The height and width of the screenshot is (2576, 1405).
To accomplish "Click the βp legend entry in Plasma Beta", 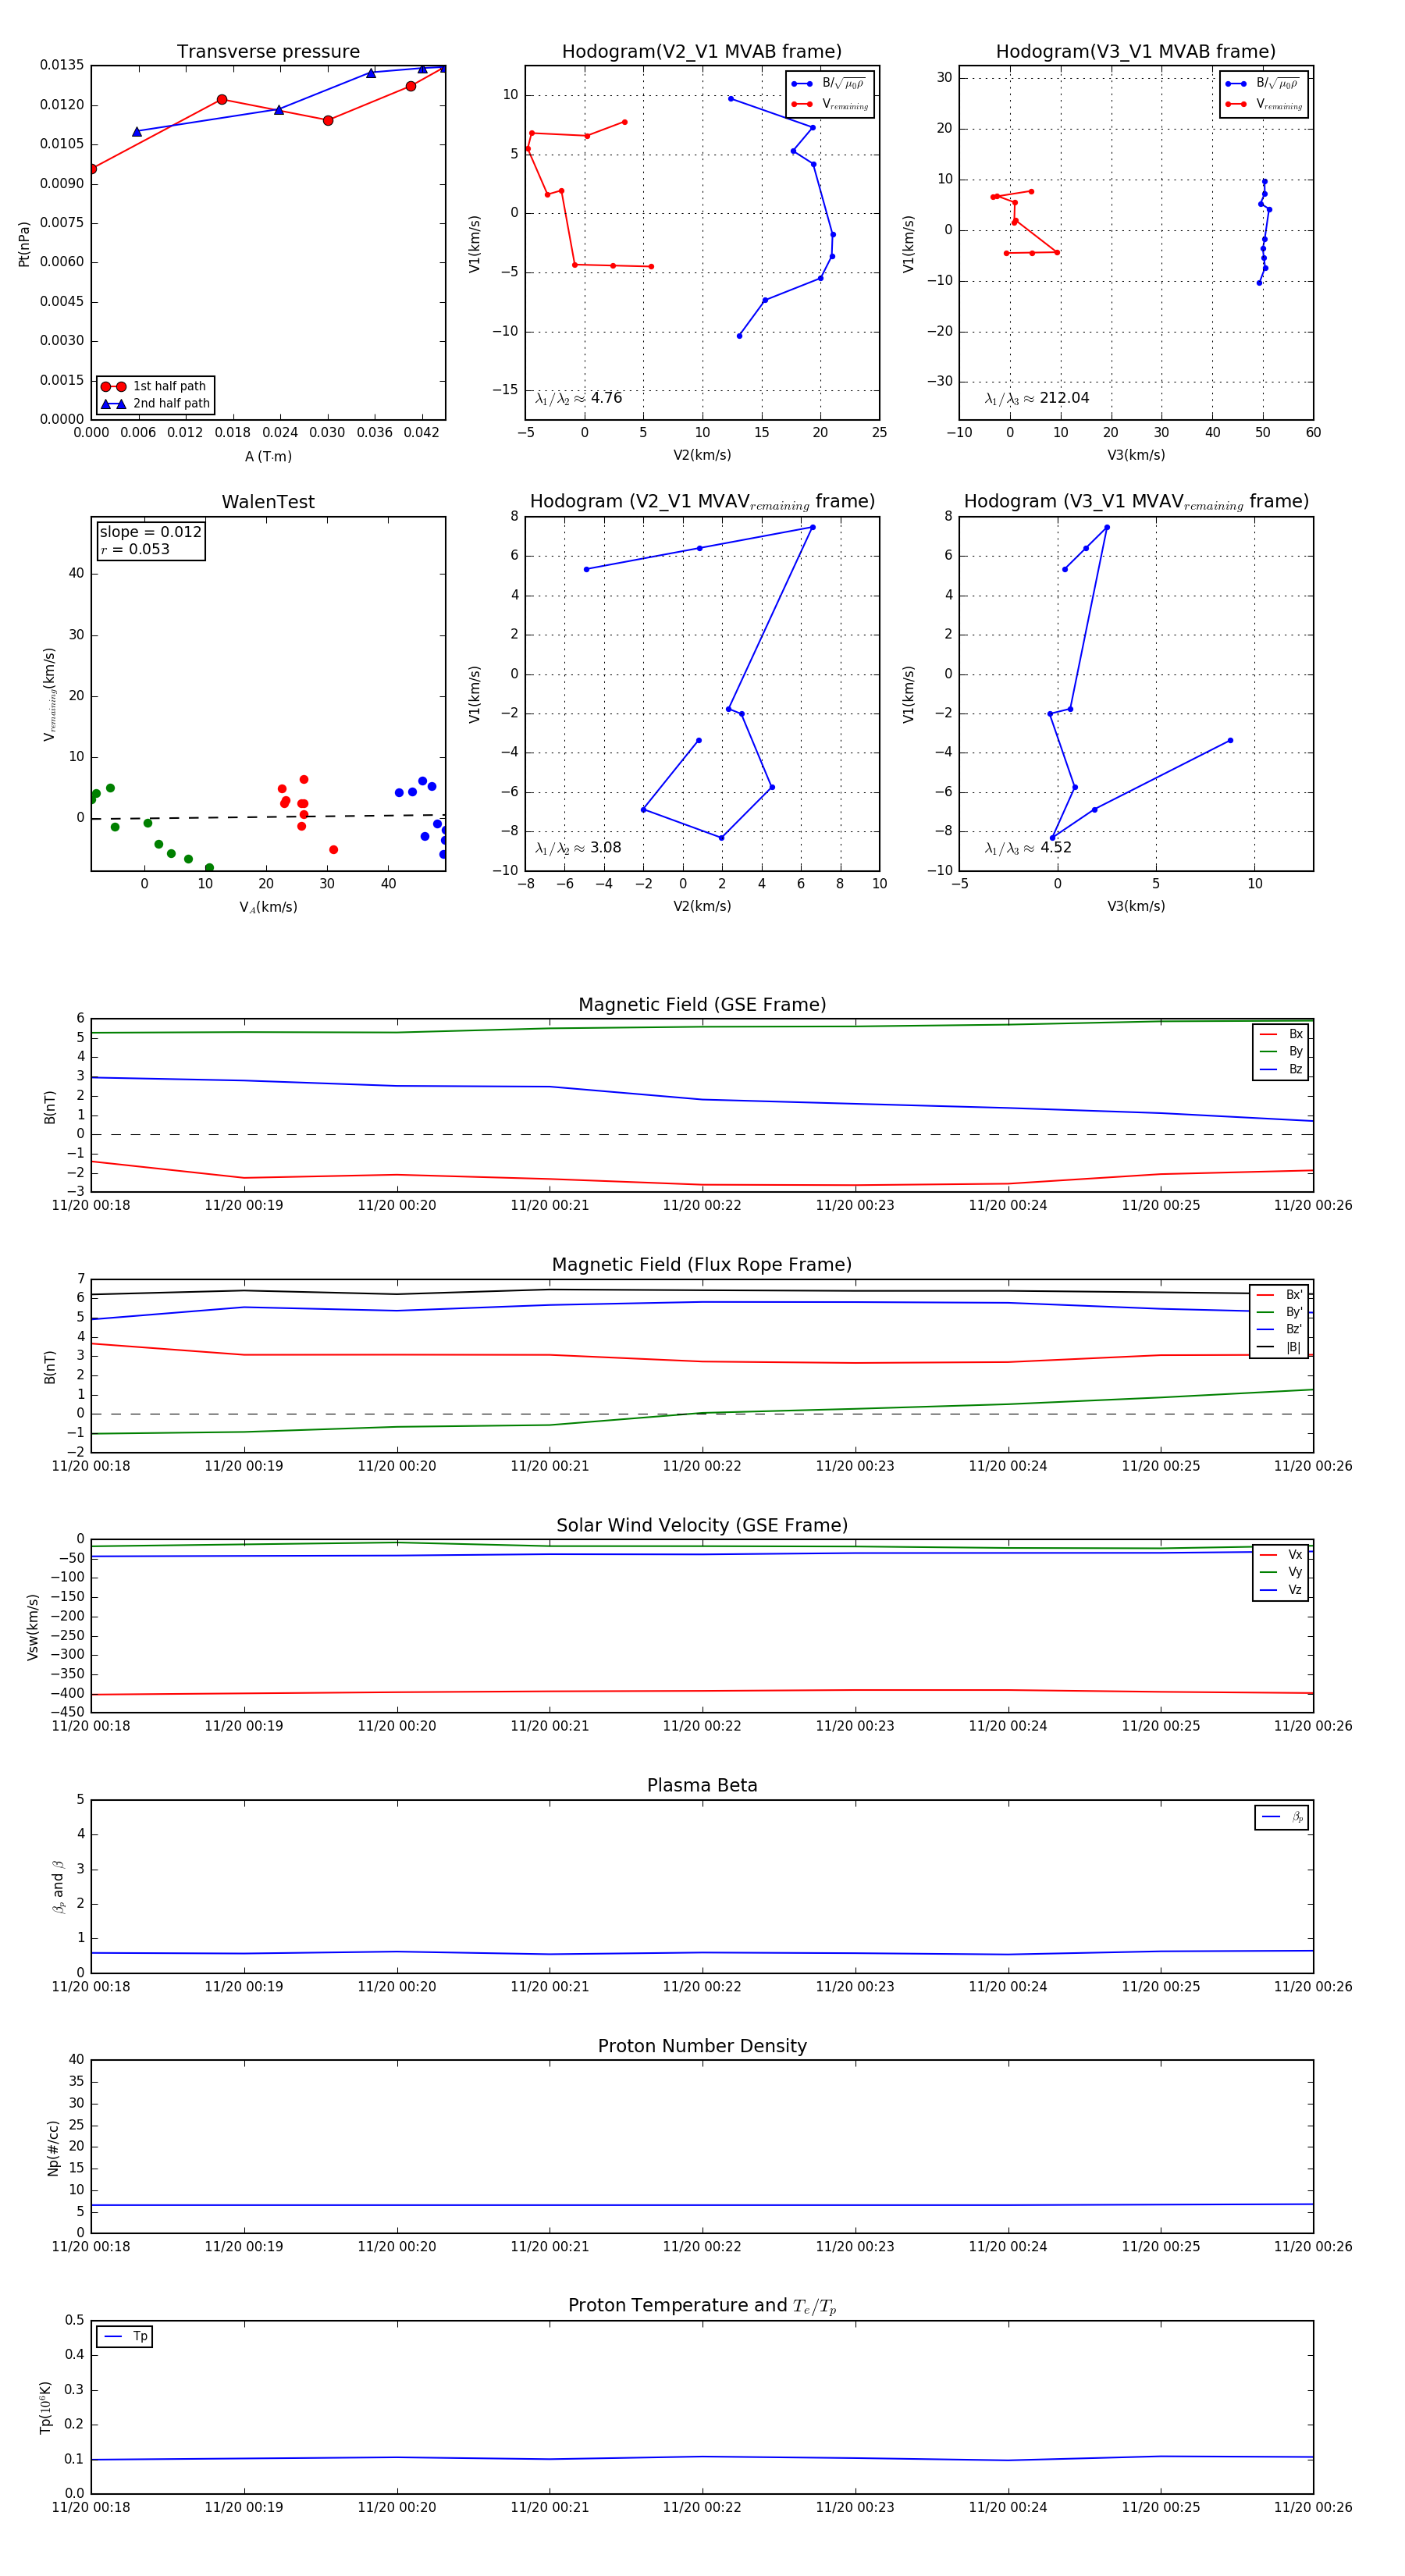I will tap(1282, 1817).
